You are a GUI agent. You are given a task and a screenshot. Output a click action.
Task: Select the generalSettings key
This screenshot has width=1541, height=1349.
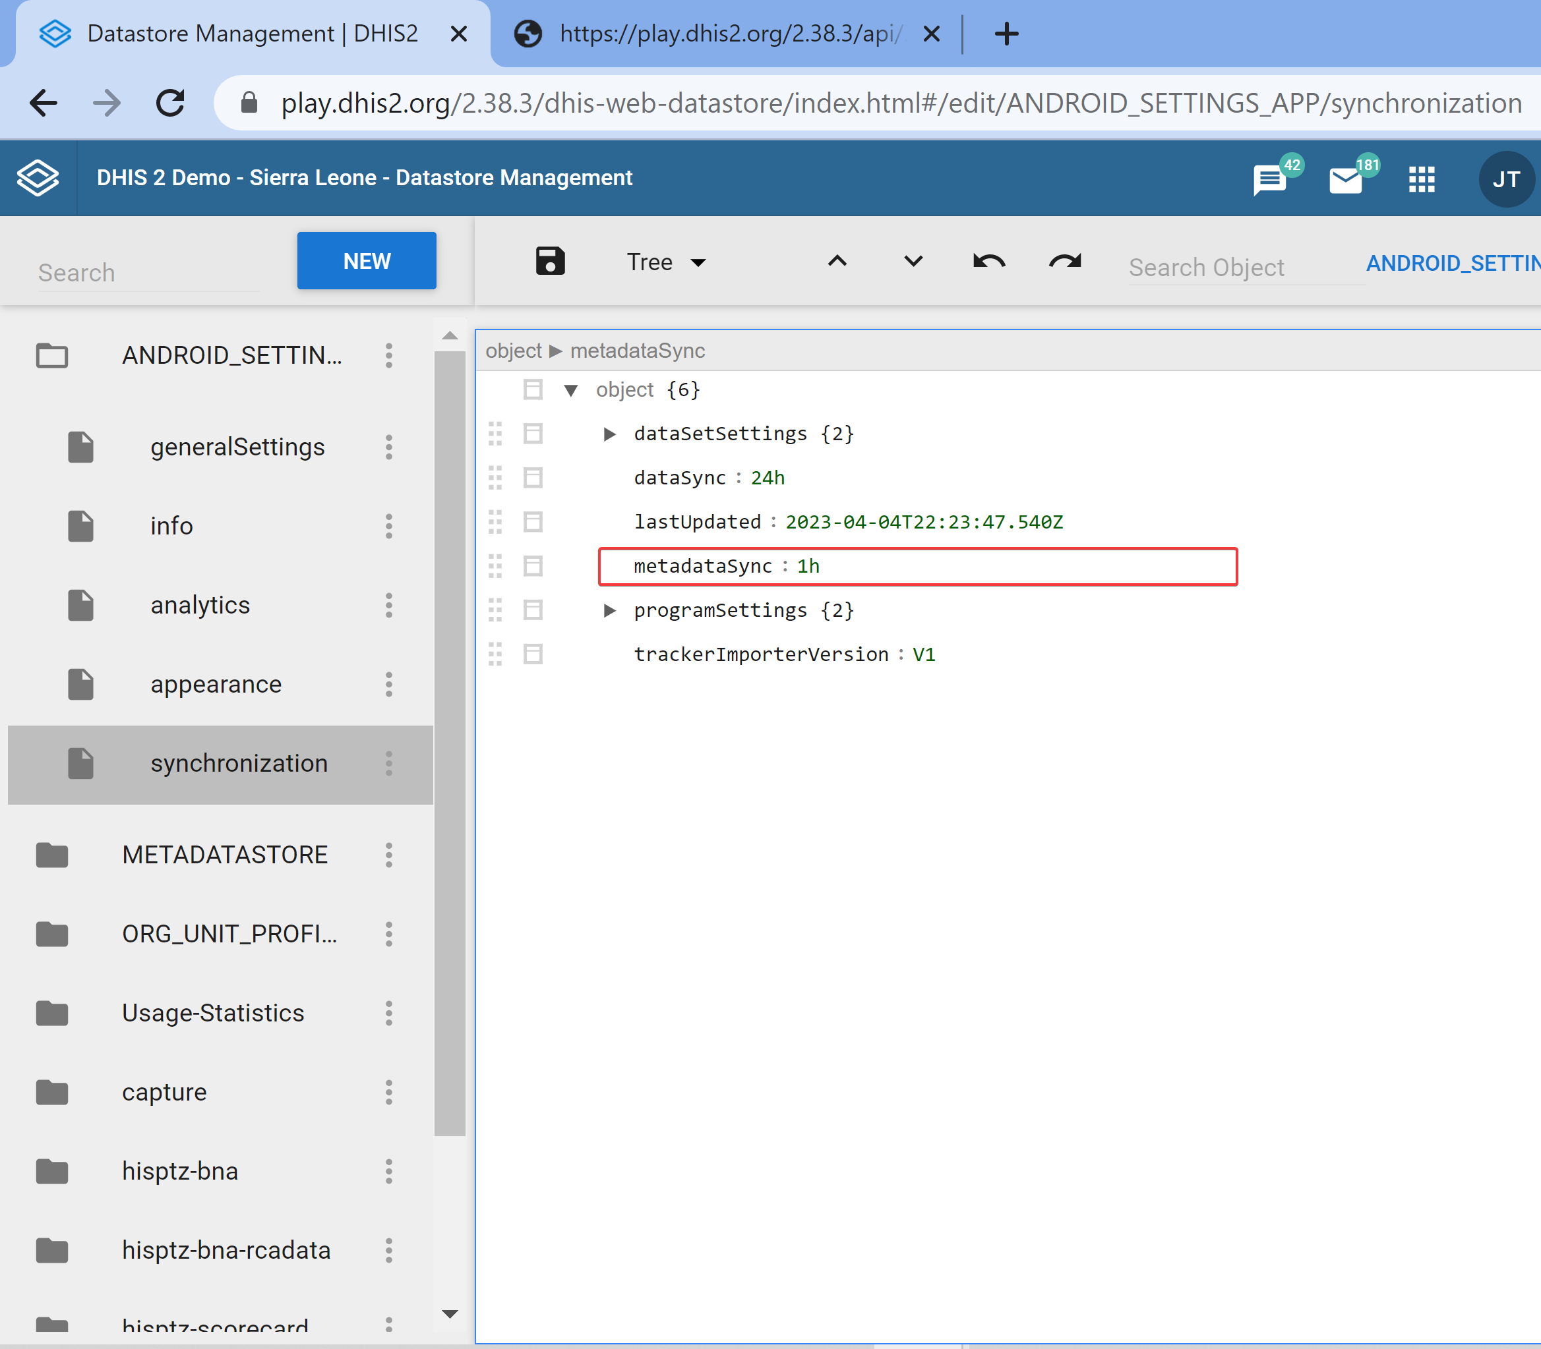[x=237, y=447]
